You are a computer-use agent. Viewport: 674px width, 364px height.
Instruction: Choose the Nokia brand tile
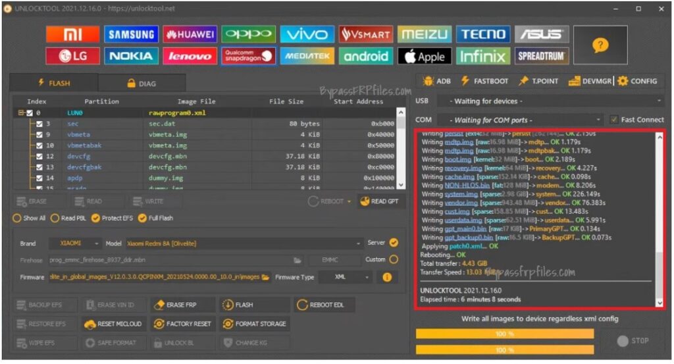pos(131,56)
